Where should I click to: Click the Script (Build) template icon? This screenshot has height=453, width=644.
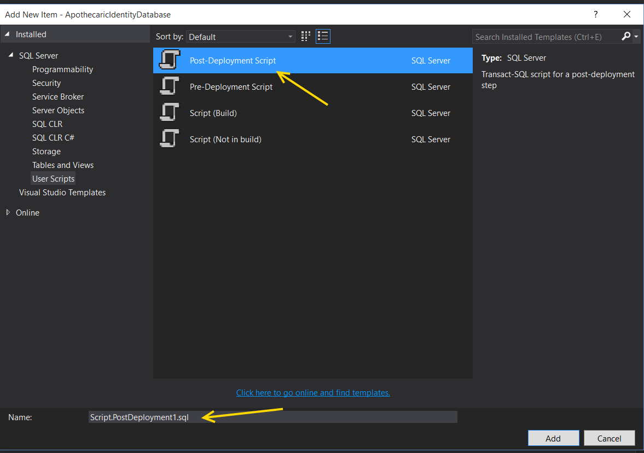click(x=170, y=113)
